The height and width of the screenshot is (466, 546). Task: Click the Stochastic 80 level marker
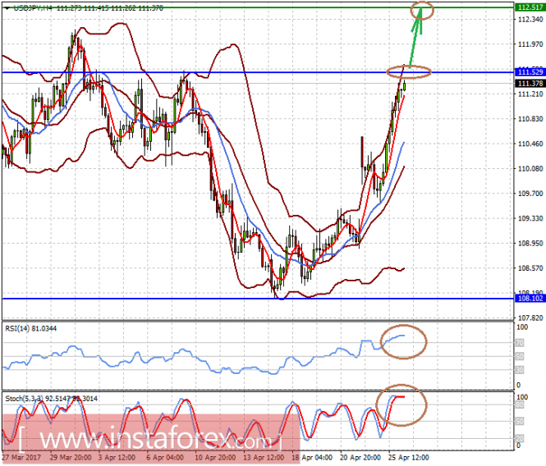click(x=519, y=404)
